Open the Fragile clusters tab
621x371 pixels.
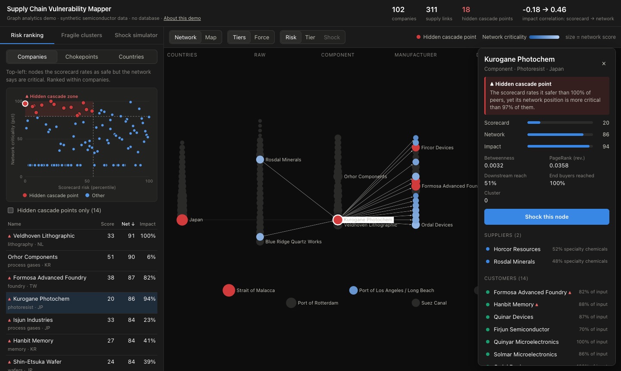[x=82, y=35]
